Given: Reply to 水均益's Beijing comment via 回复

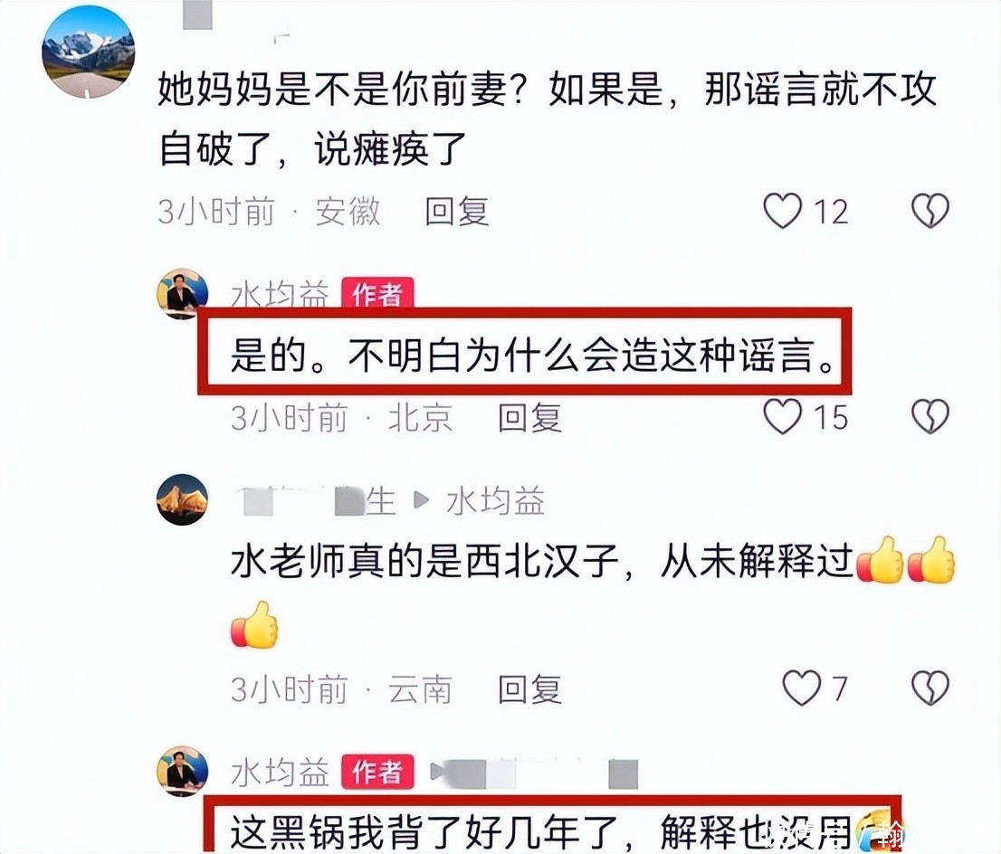Looking at the screenshot, I should point(529,418).
